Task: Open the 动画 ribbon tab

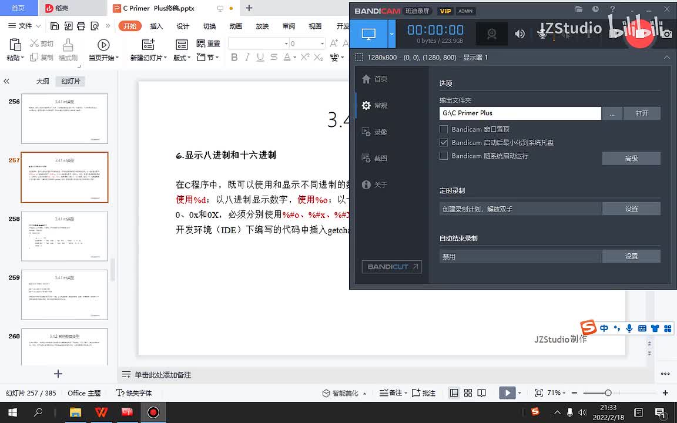Action: (x=236, y=26)
